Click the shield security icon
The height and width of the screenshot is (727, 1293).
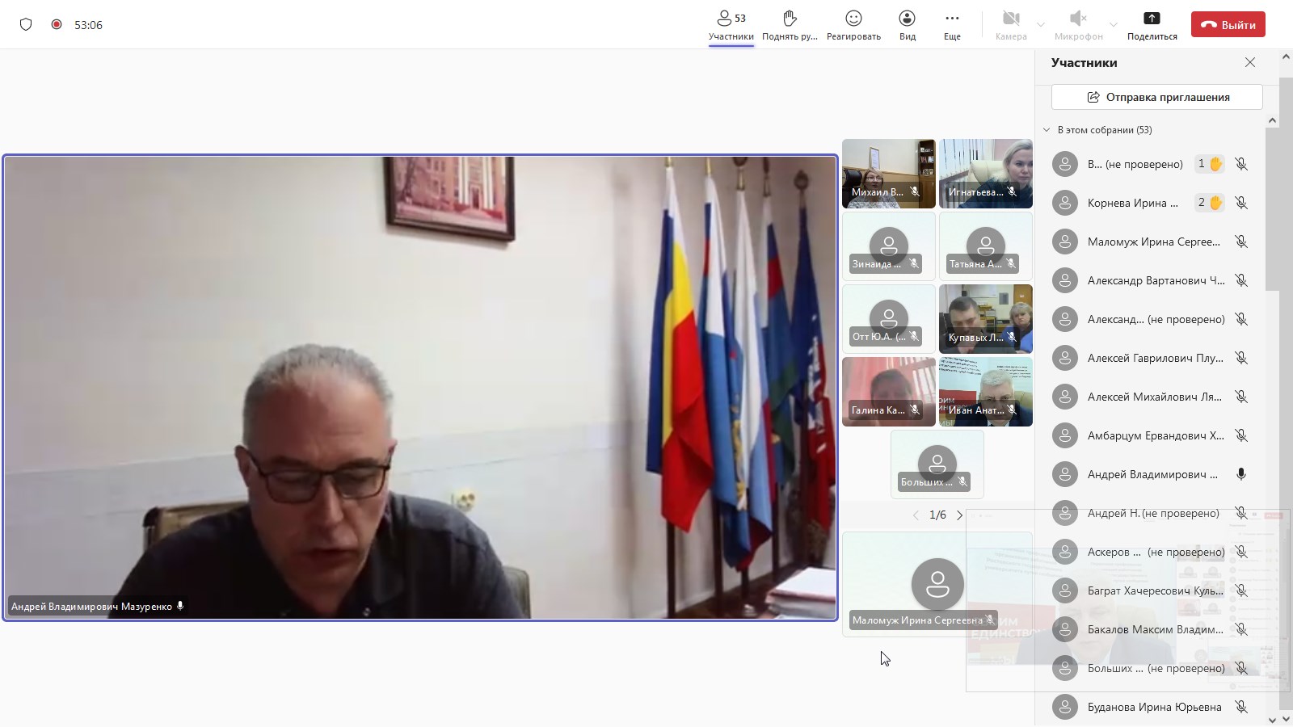26,24
